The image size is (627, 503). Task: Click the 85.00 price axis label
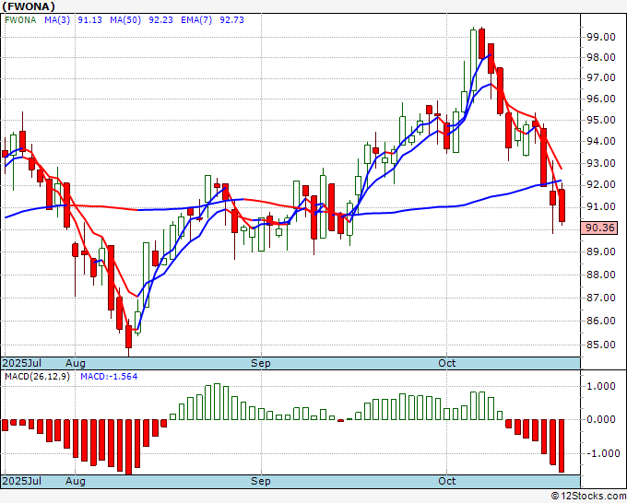click(600, 345)
